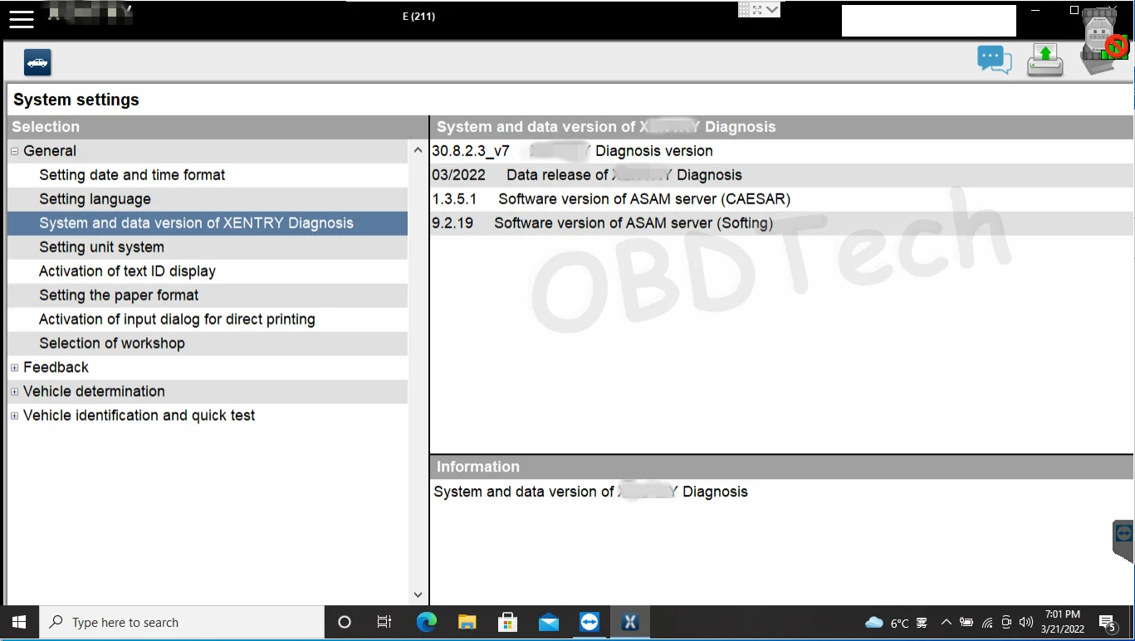Image resolution: width=1135 pixels, height=641 pixels.
Task: Click the diagnostic multiplexer connection status icon
Action: 1105,42
